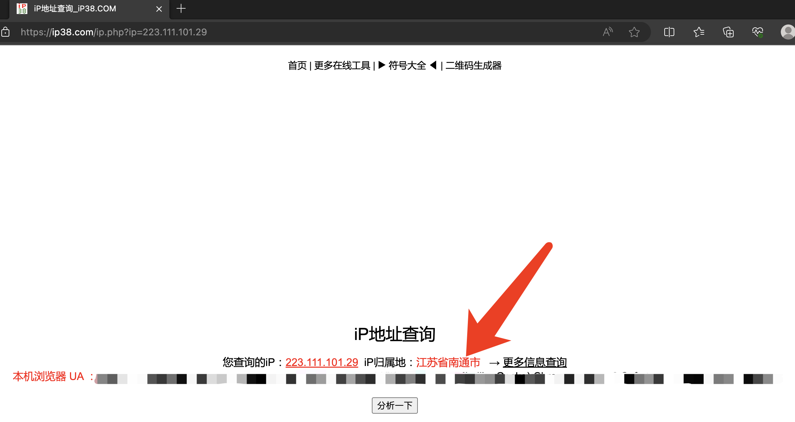Open the 更多信息查询 link
Screen dimensions: 795x422
click(x=535, y=362)
